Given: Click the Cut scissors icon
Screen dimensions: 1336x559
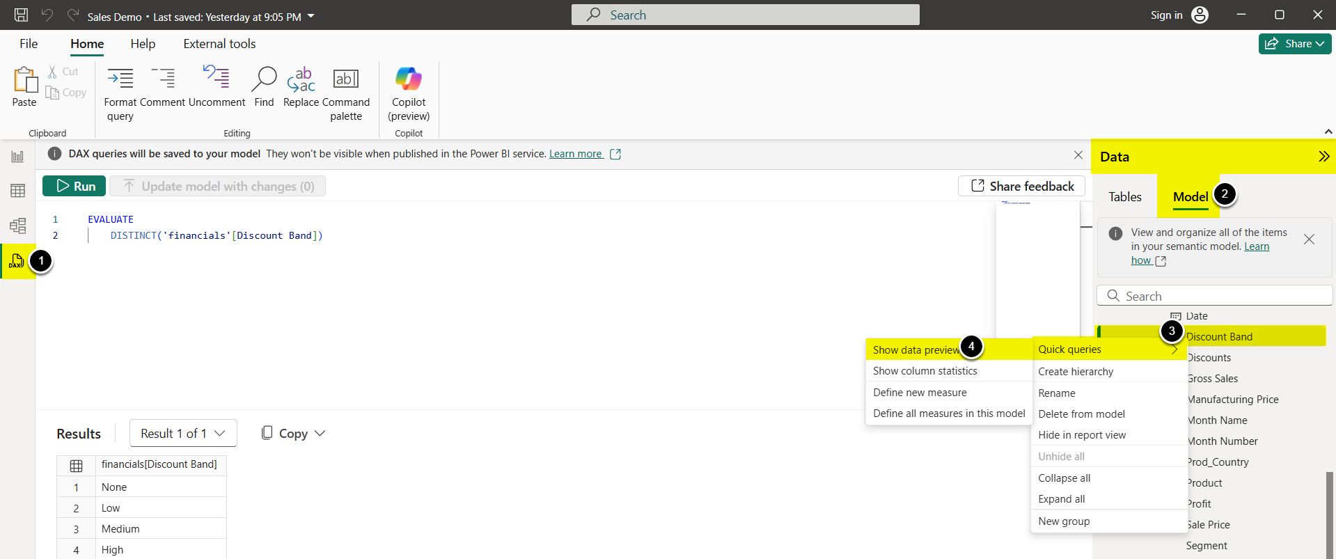Looking at the screenshot, I should (x=52, y=72).
